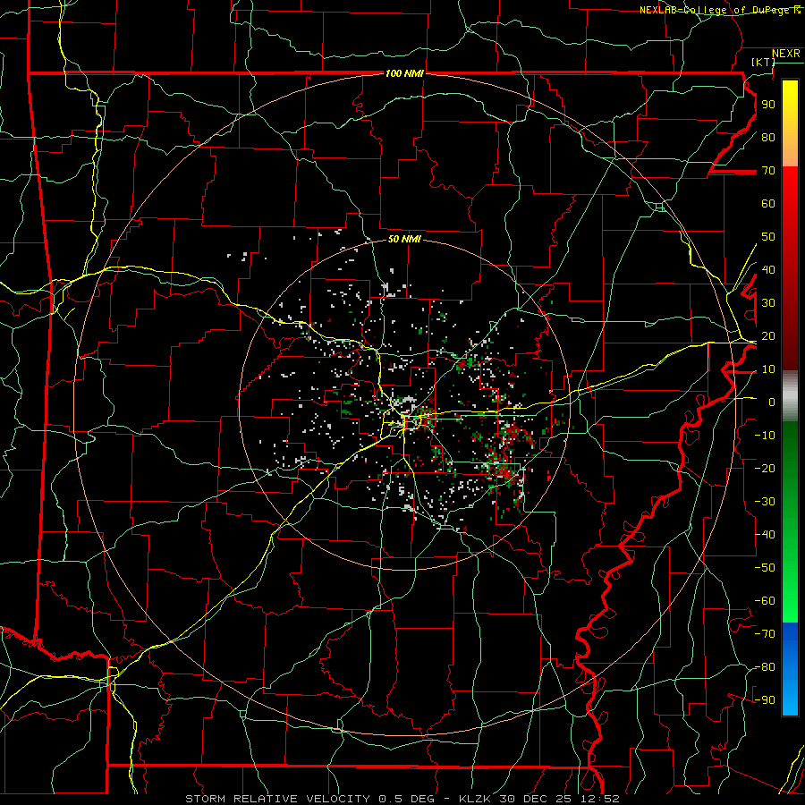Click the "-40" scale label
Viewport: 805px width, 805px height.
pos(765,535)
